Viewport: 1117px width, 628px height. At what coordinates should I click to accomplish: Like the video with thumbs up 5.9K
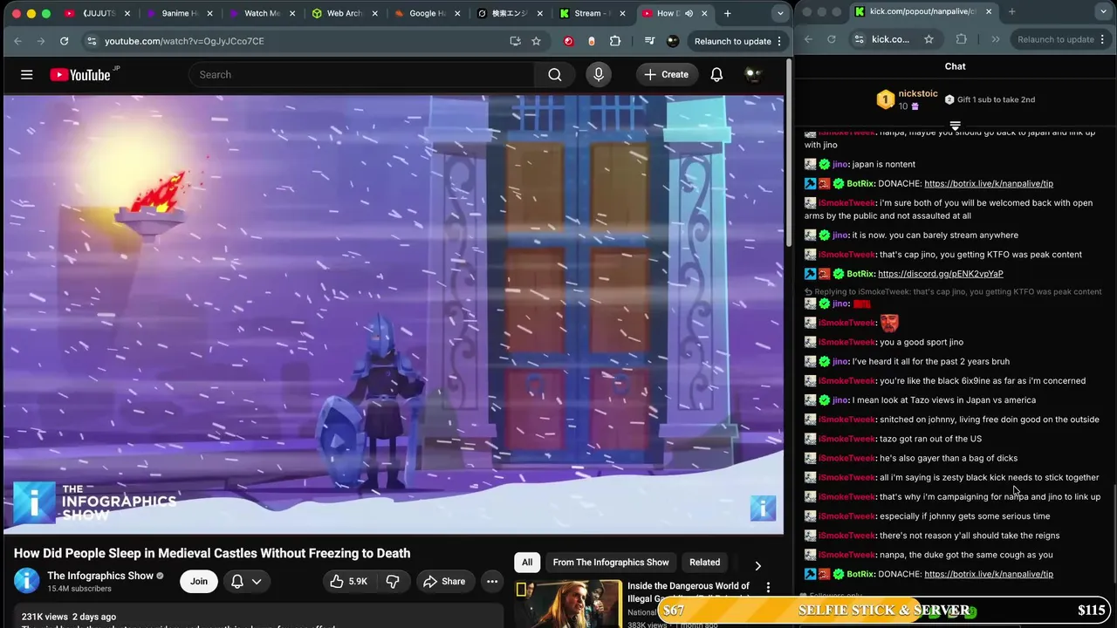click(348, 582)
